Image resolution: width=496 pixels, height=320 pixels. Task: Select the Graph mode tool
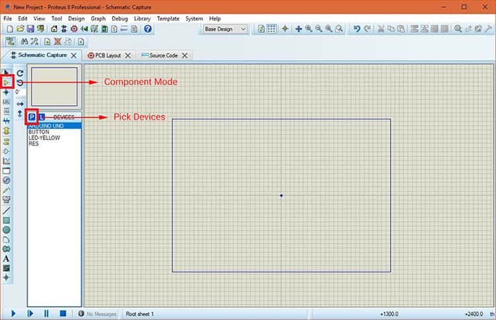click(6, 161)
